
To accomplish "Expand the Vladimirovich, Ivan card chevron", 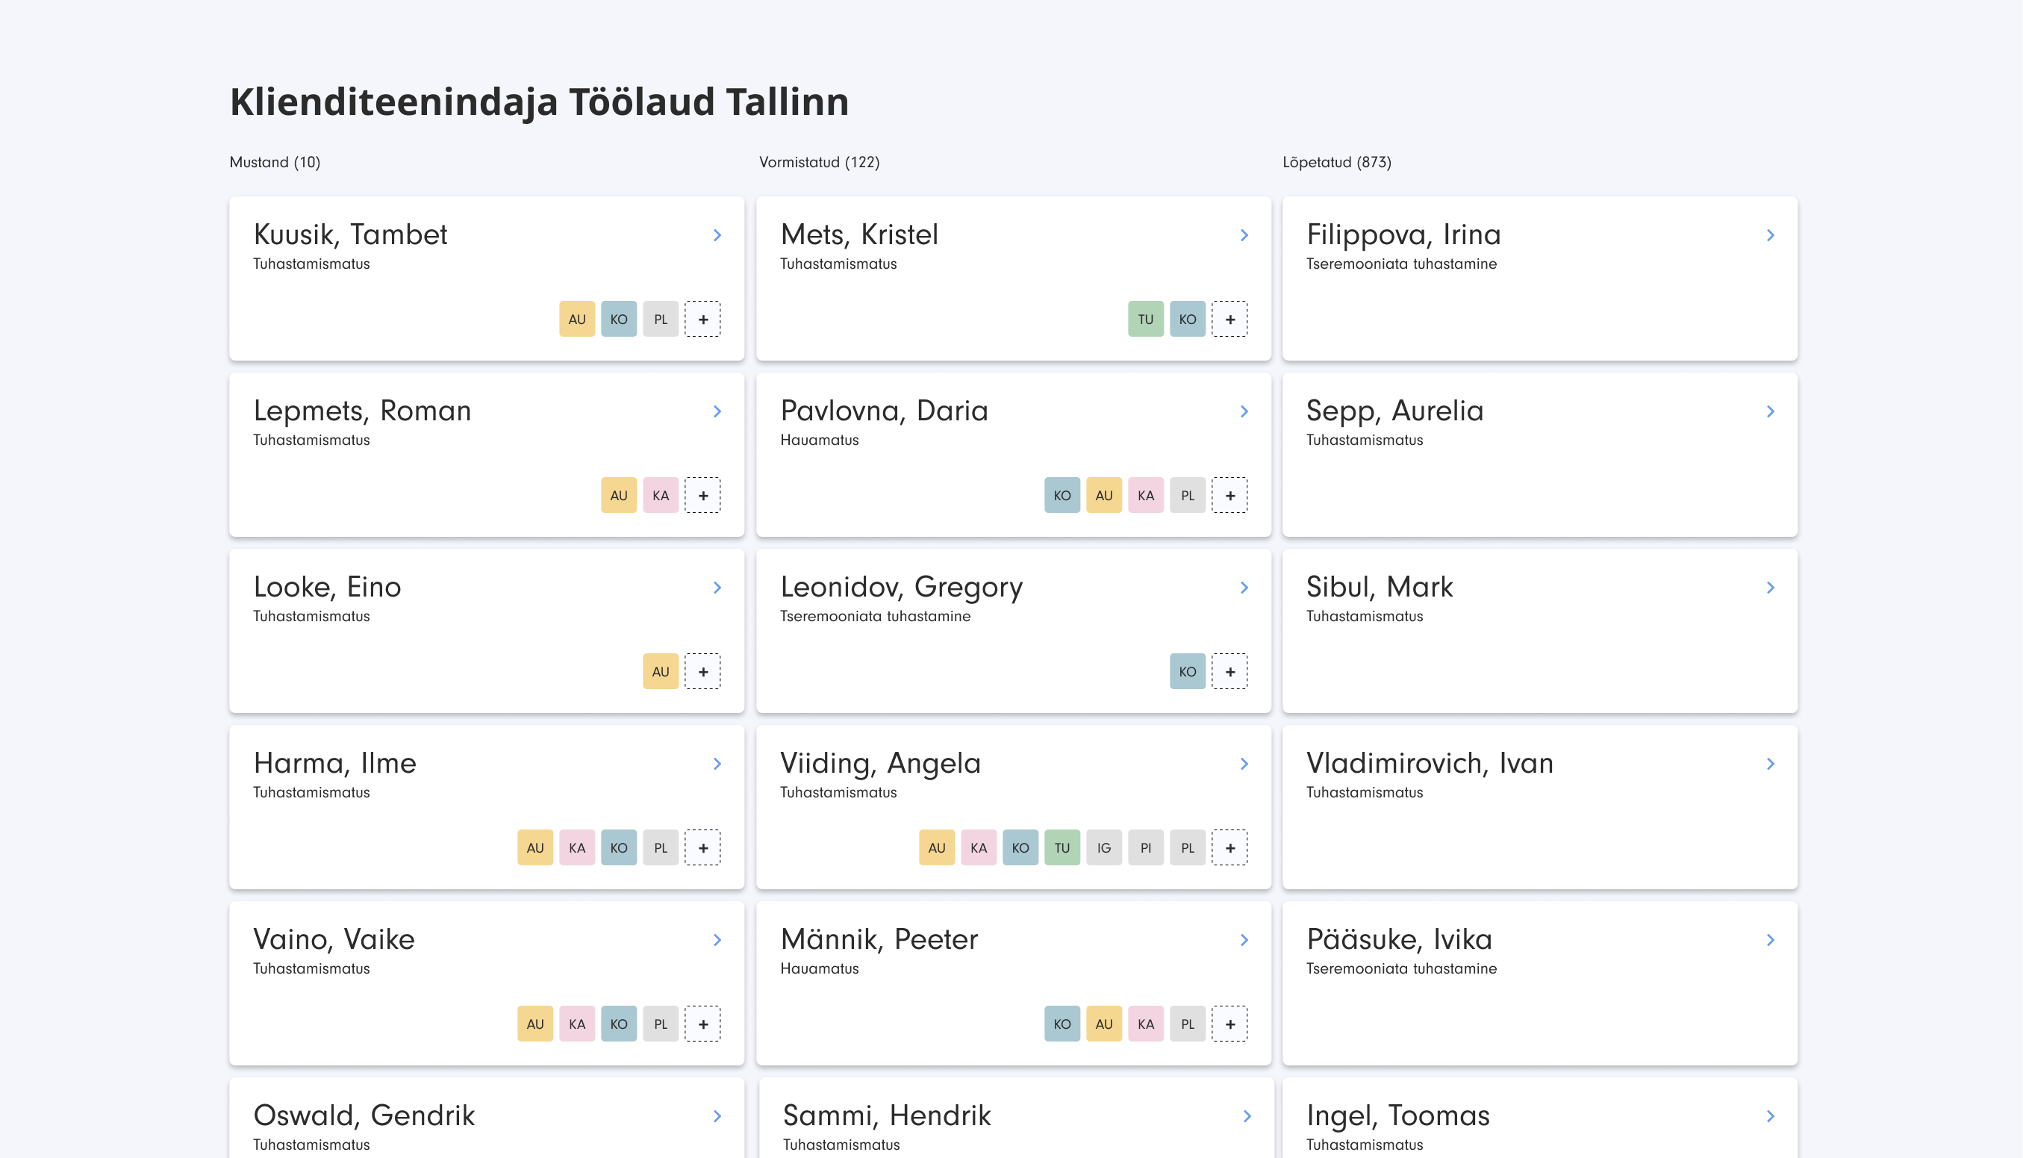I will point(1770,764).
